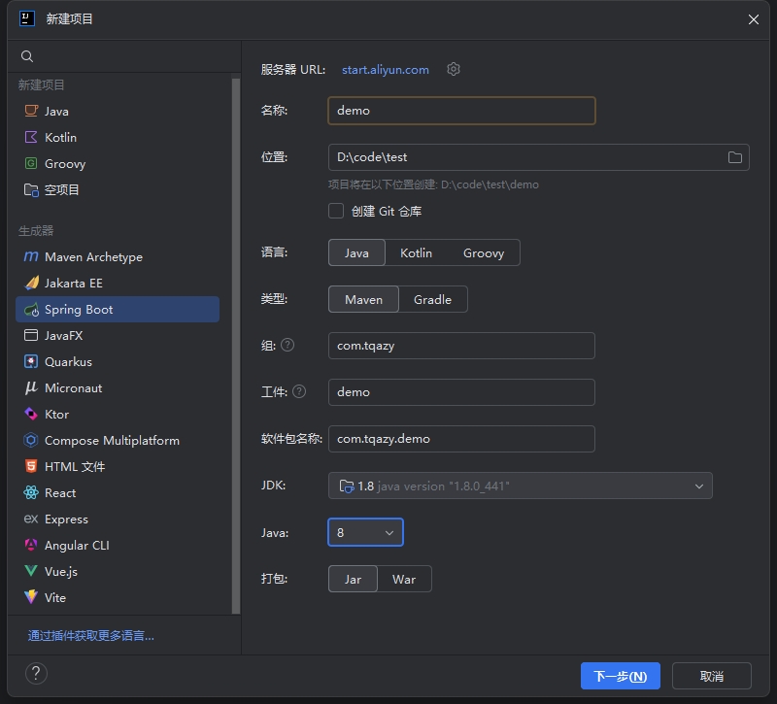Focus the 工件 artifact field
This screenshot has height=704, width=777.
coord(462,392)
